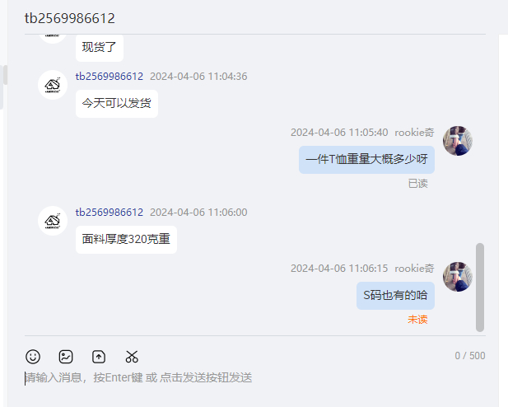Click rookie奇 avatar next to 一件T恤重量大概多少呀
508x407 pixels.
458,141
